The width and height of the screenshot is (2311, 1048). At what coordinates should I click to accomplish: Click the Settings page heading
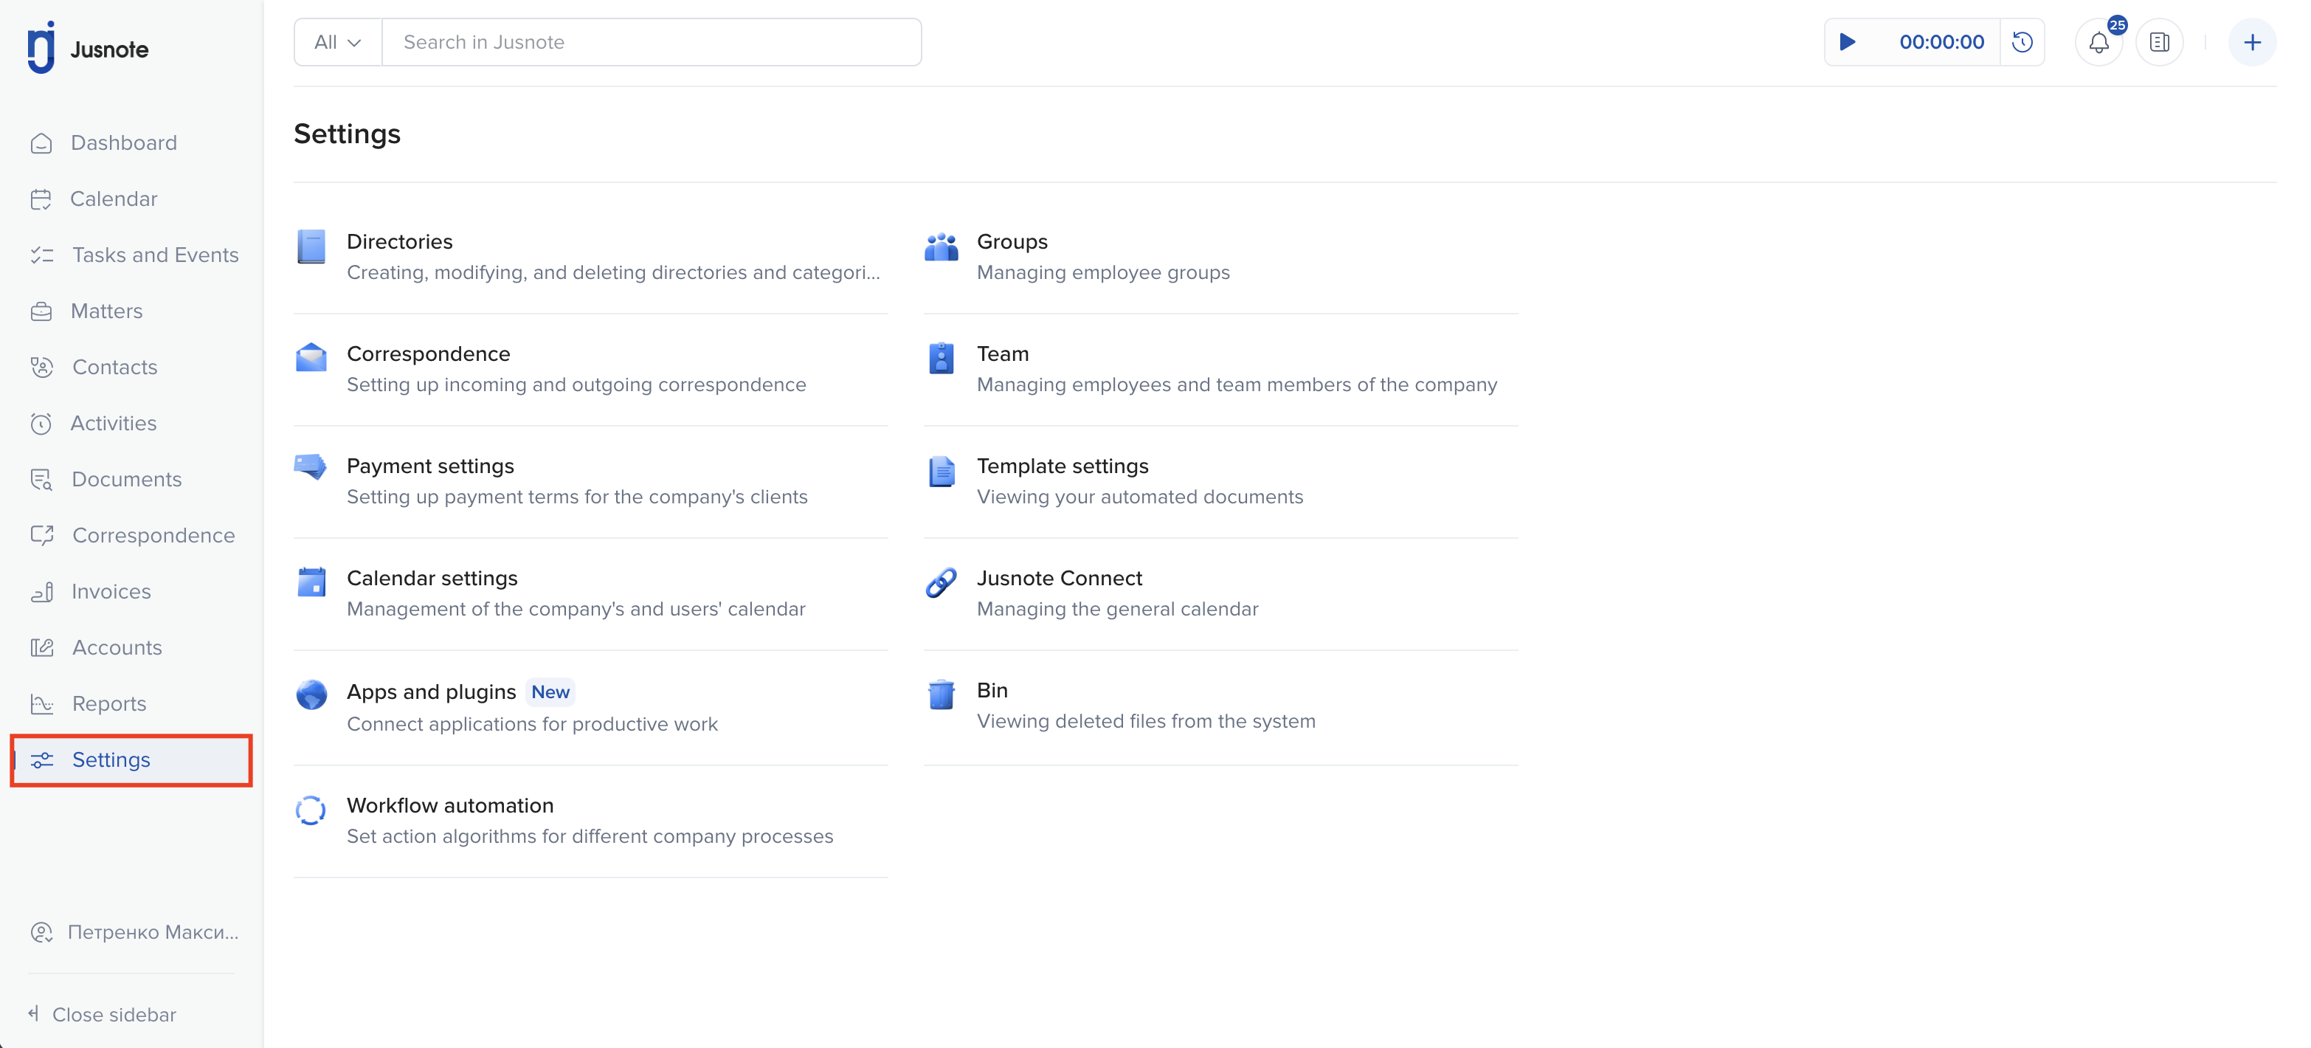(348, 134)
